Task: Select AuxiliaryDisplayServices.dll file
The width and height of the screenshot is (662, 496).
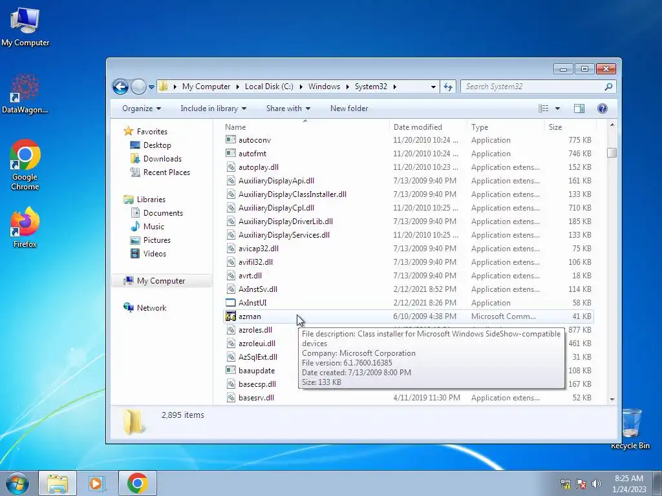Action: click(x=284, y=234)
